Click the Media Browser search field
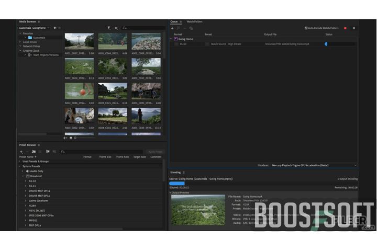This screenshot has width=377, height=251. [x=143, y=28]
